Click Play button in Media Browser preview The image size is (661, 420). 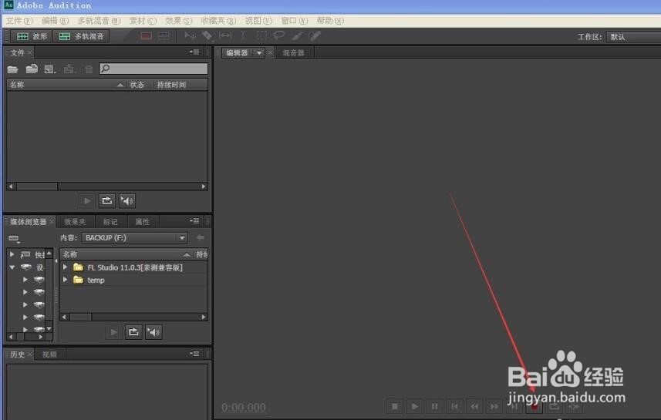point(114,332)
